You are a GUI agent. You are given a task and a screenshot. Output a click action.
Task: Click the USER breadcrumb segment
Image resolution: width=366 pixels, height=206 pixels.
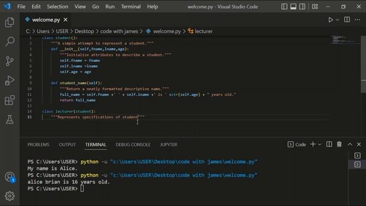[62, 31]
